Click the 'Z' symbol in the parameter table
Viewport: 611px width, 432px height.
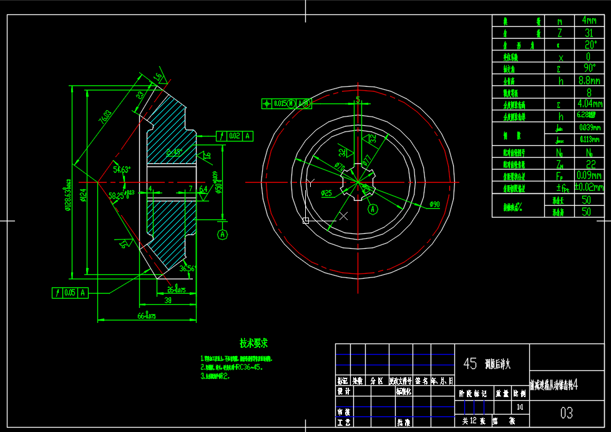coord(560,33)
